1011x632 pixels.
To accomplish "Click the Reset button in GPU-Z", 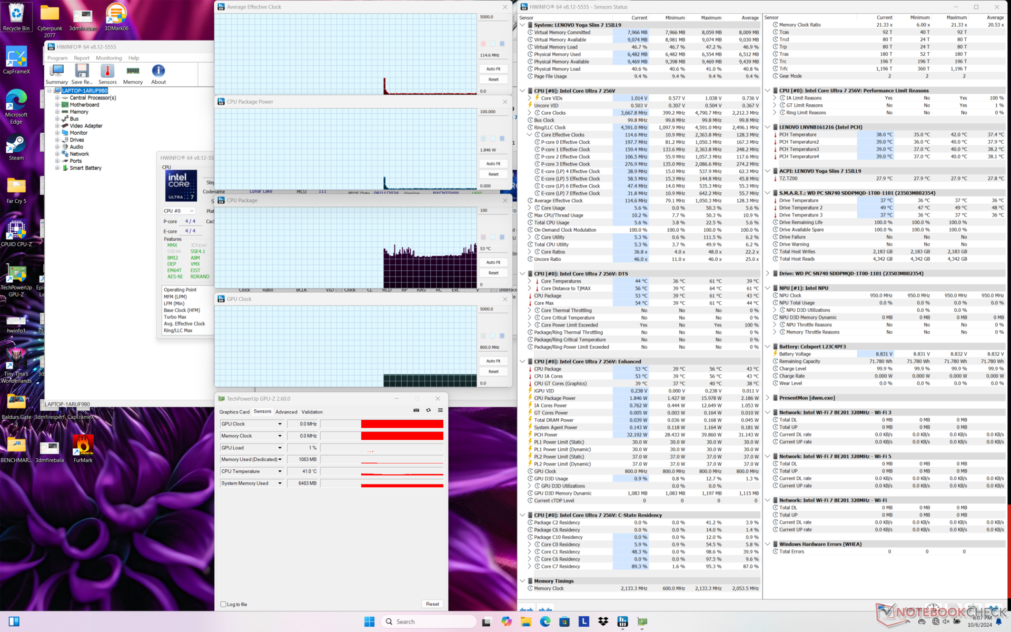I will point(432,604).
